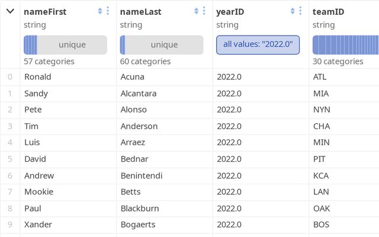The width and height of the screenshot is (379, 237).
Task: Select the Alcantara cell
Action: pyautogui.click(x=140, y=93)
